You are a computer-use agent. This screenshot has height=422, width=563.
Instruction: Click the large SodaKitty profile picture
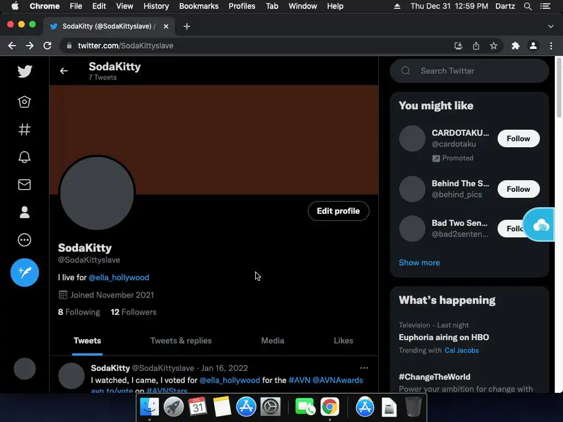coord(97,193)
